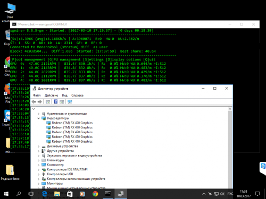
Task: Click scroll up arrow in Device Manager
Action: [x=230, y=109]
